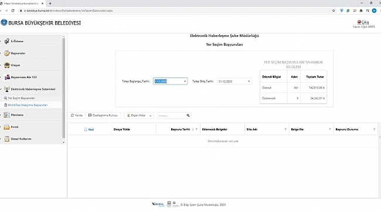Open the Başvuru Tarihi column filter
381x211 pixels.
pos(196,130)
